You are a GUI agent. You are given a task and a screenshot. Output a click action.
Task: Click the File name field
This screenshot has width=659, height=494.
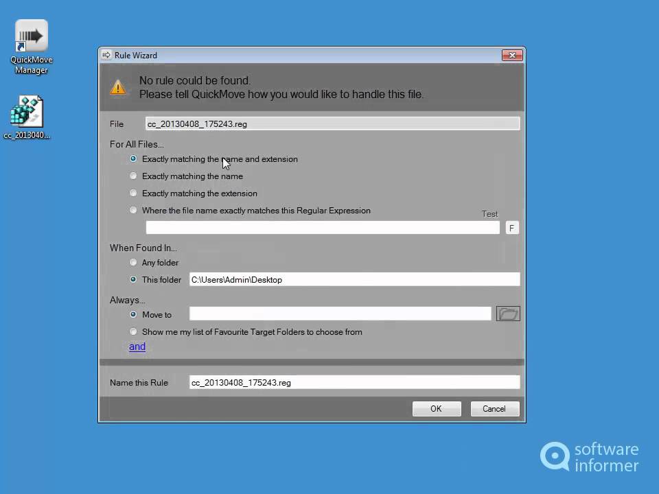(332, 124)
